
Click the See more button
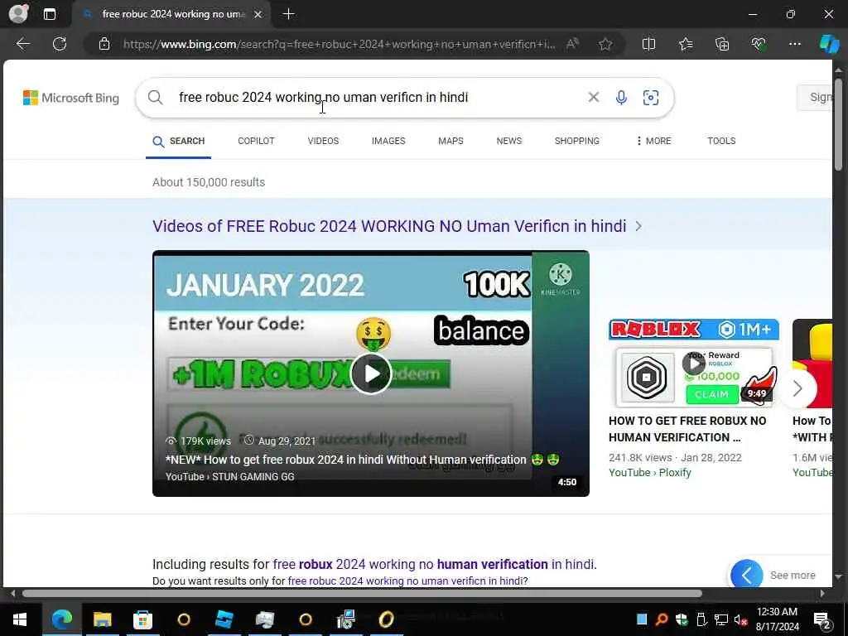793,575
